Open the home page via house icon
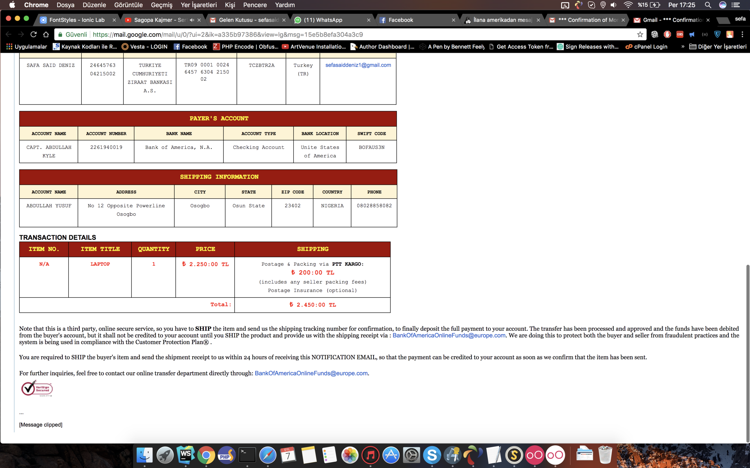750x468 pixels. pos(46,34)
